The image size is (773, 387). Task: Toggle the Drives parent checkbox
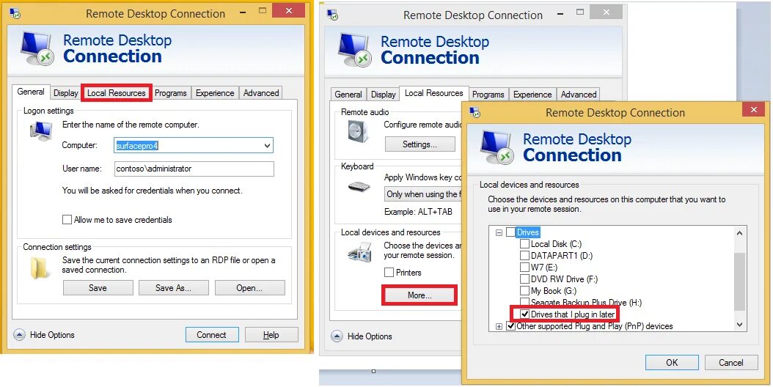pos(510,232)
